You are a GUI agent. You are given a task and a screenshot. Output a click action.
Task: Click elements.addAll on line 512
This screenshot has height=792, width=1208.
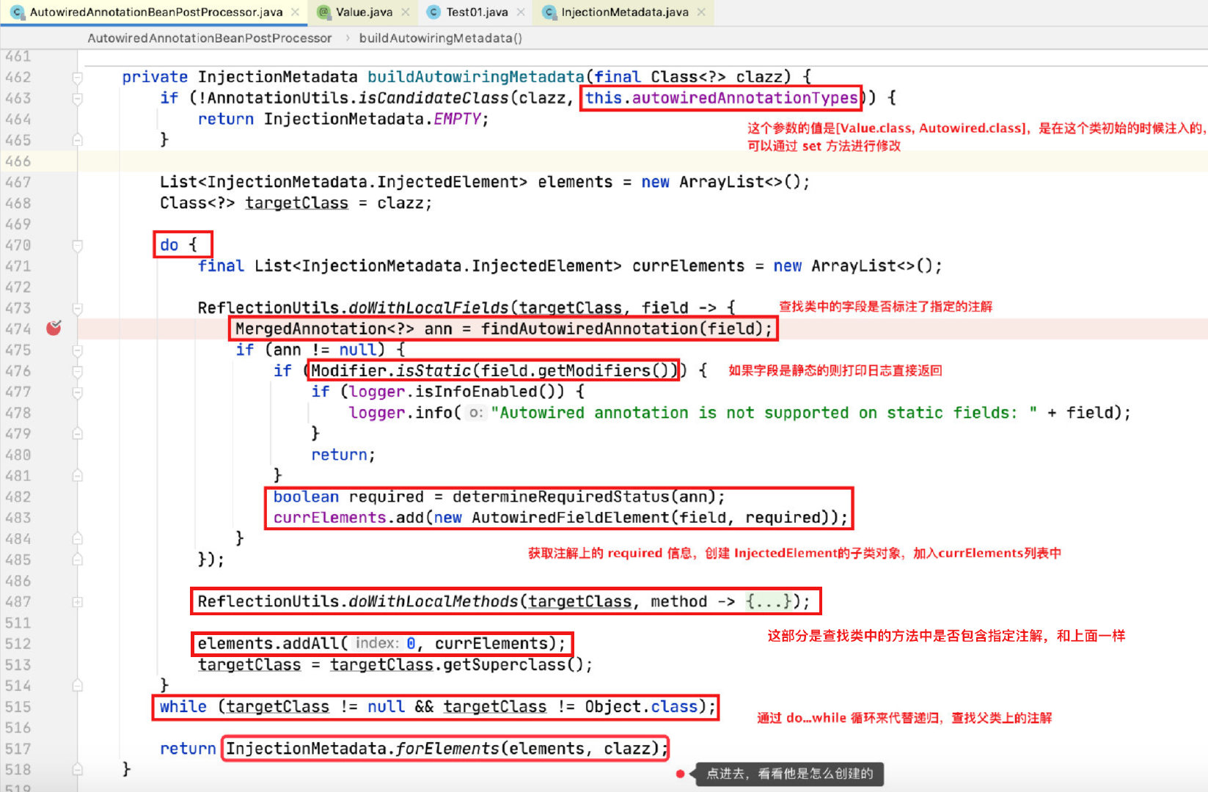(x=268, y=643)
